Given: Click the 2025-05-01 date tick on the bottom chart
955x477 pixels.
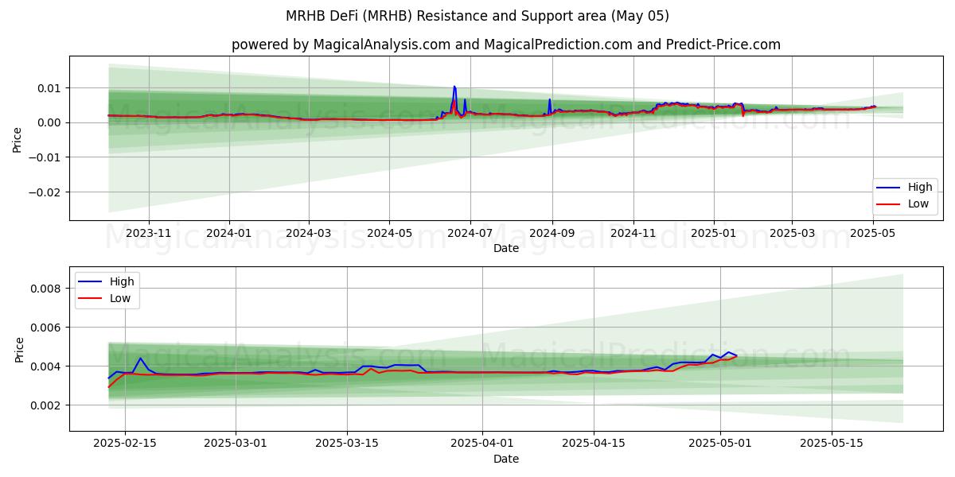Looking at the screenshot, I should (720, 443).
